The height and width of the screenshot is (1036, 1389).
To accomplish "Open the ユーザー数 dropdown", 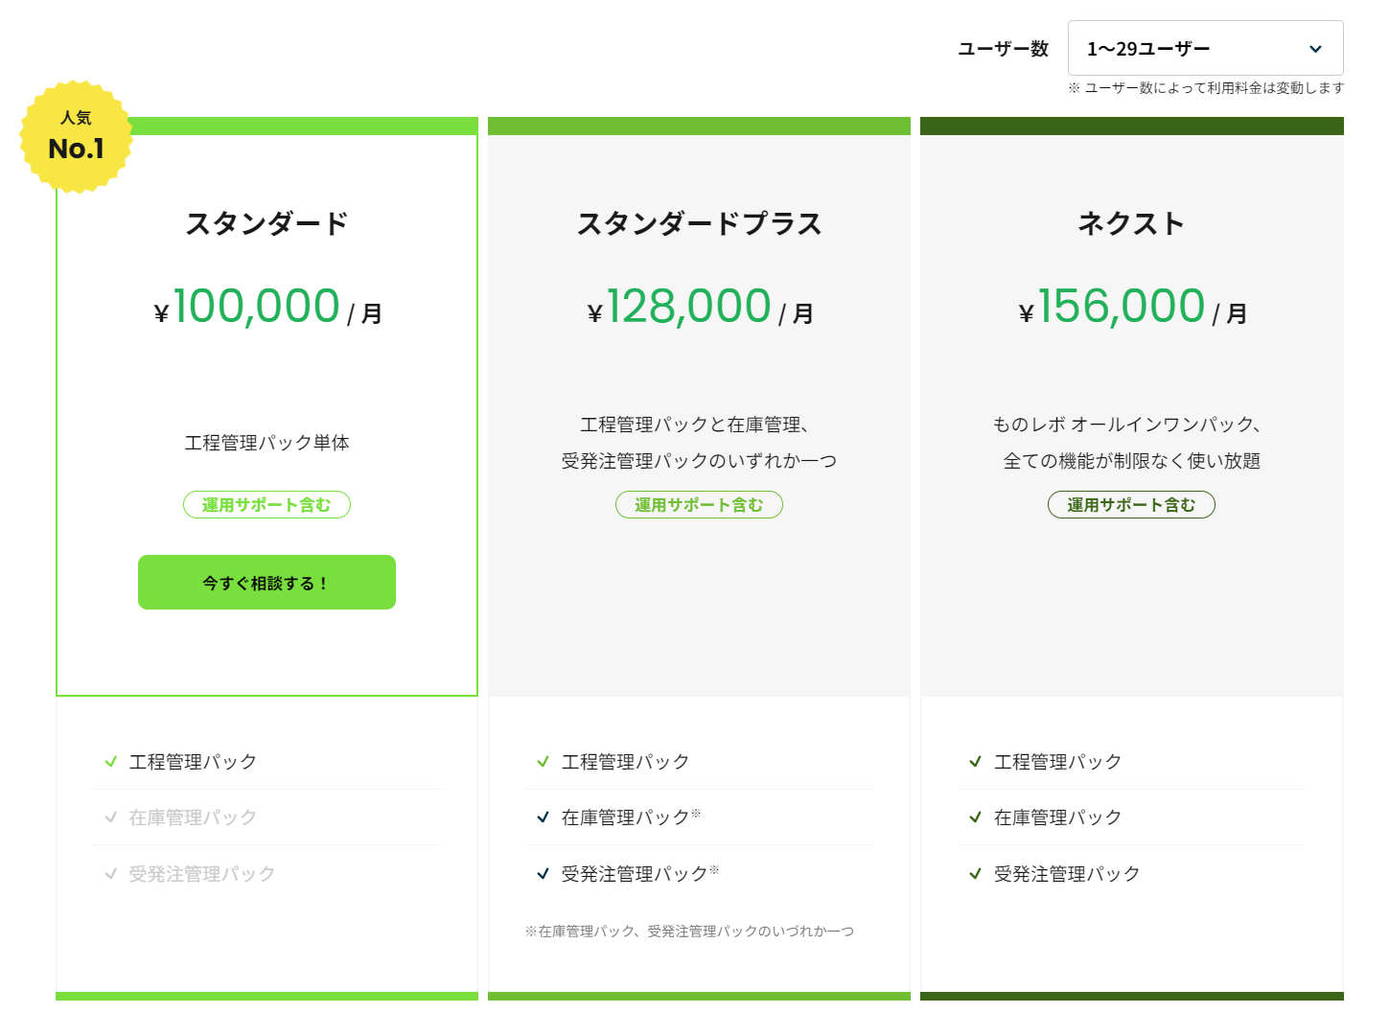I will (x=1204, y=49).
